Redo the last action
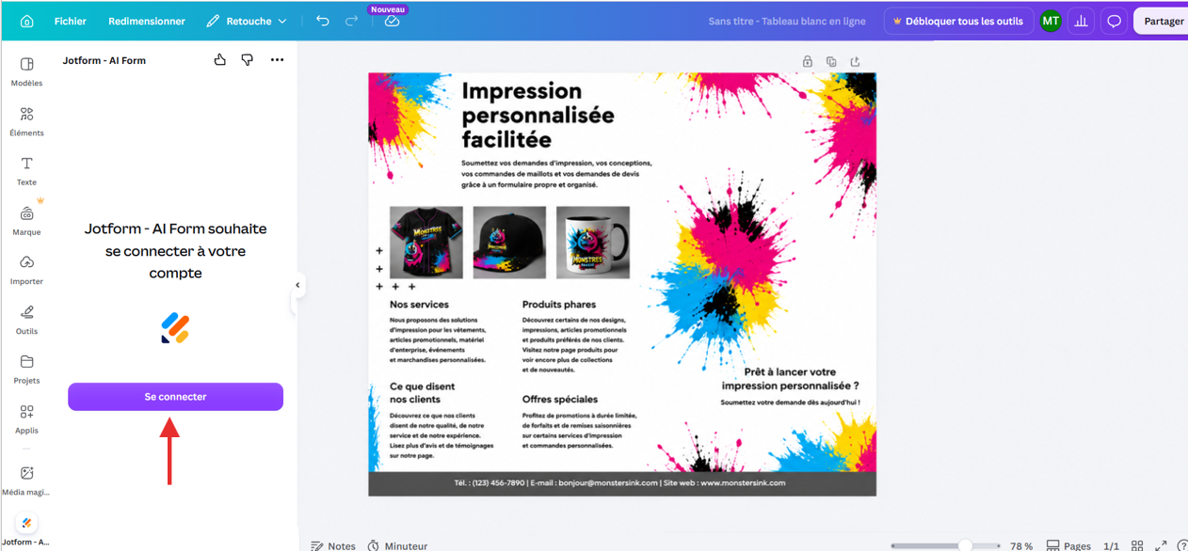 (351, 21)
